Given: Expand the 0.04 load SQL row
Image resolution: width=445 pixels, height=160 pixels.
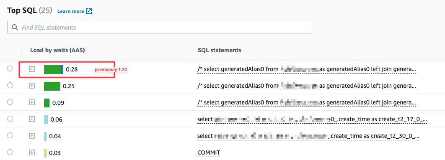Looking at the screenshot, I should pos(32,136).
